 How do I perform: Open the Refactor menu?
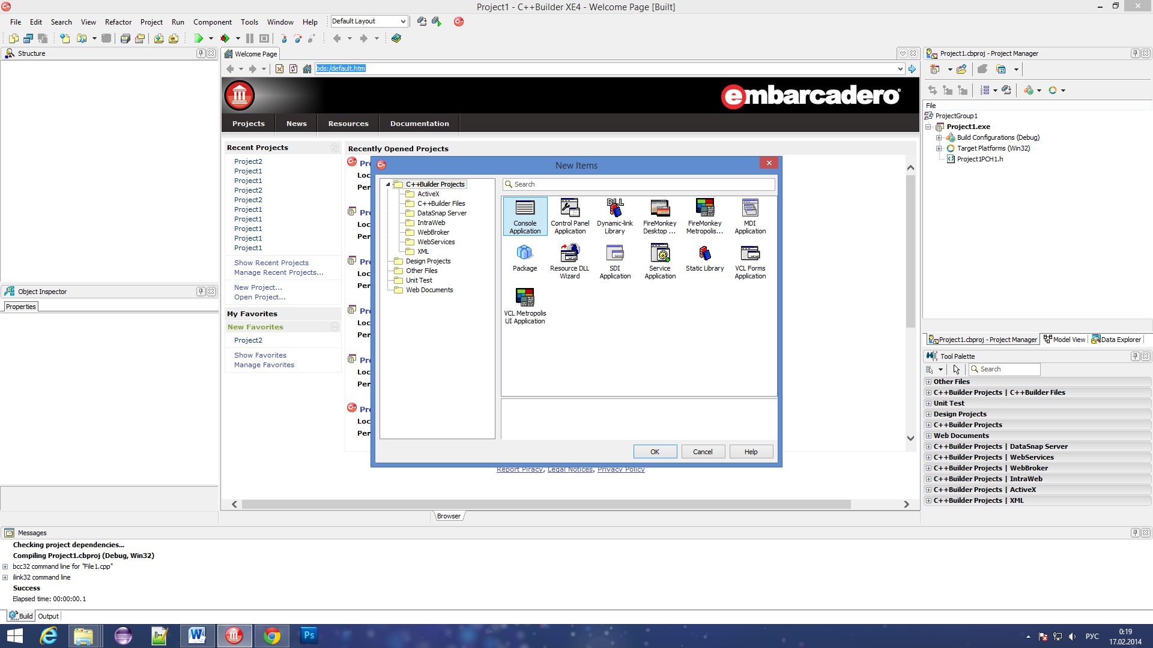click(x=118, y=22)
